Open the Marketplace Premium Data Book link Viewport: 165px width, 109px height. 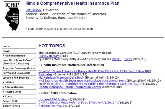pos(61,78)
